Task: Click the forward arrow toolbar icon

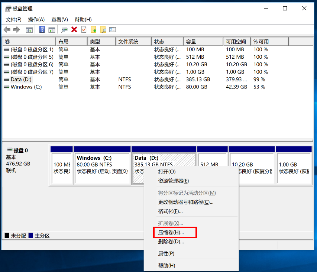Action: pyautogui.click(x=16, y=30)
